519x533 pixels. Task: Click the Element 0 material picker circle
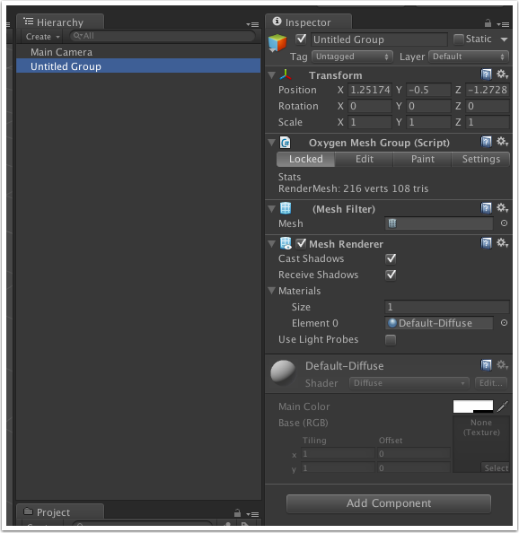pos(504,323)
